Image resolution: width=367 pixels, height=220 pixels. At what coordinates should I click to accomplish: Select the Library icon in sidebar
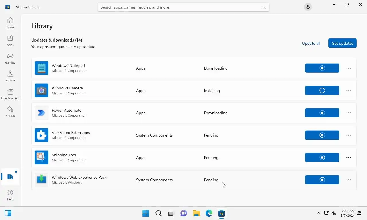tap(10, 177)
